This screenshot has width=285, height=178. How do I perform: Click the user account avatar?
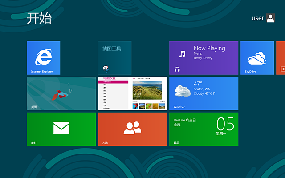click(x=270, y=18)
